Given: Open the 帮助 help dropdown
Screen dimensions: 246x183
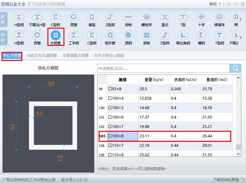Looking at the screenshot, I should 215,4.
